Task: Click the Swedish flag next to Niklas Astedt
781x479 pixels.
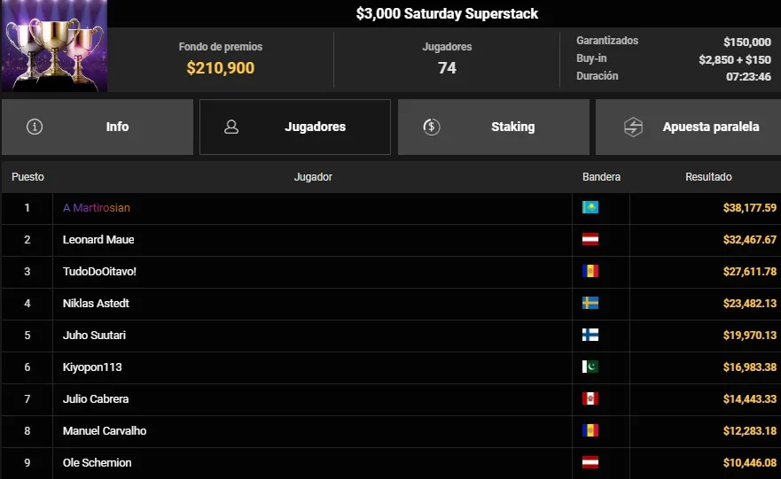Action: (590, 303)
